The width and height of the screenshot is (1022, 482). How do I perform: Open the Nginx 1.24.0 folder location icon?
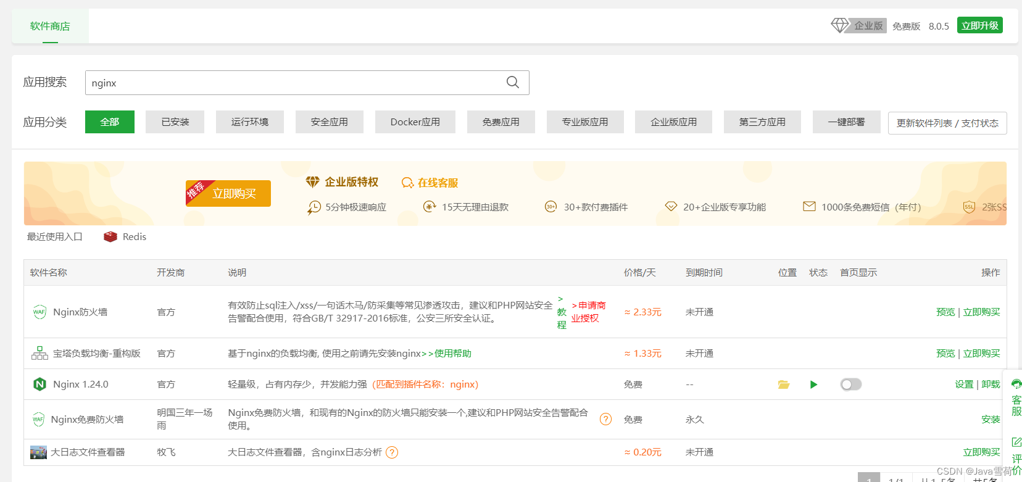pyautogui.click(x=784, y=384)
